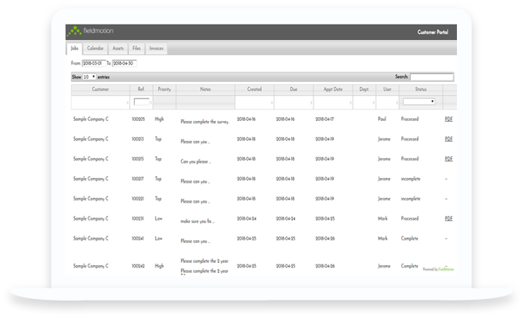Select reference number 100205
This screenshot has height=316, width=524.
coord(138,119)
